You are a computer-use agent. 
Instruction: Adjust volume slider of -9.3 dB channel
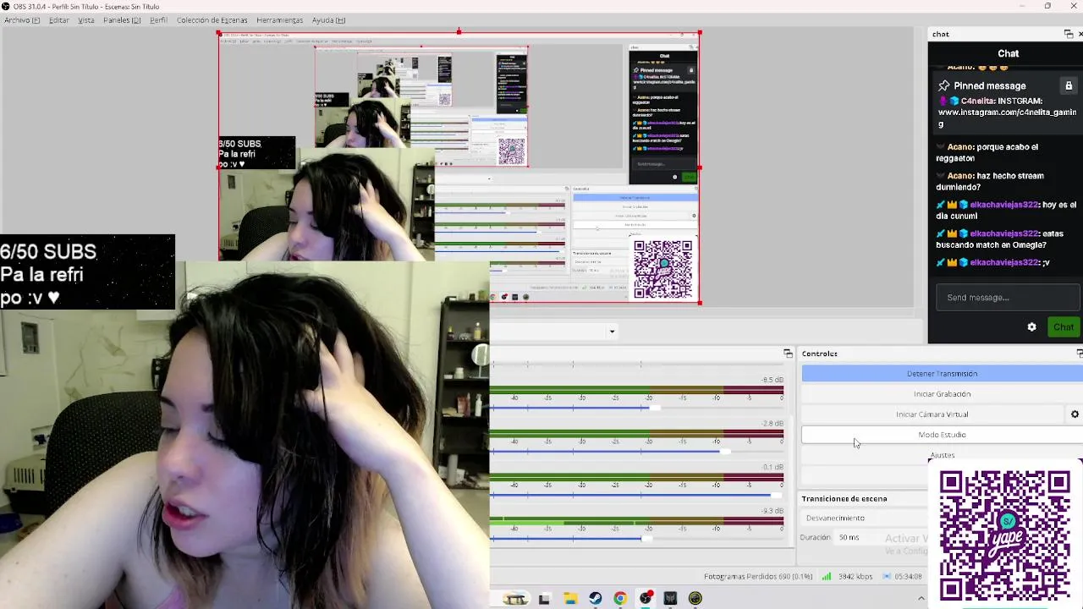pos(646,539)
